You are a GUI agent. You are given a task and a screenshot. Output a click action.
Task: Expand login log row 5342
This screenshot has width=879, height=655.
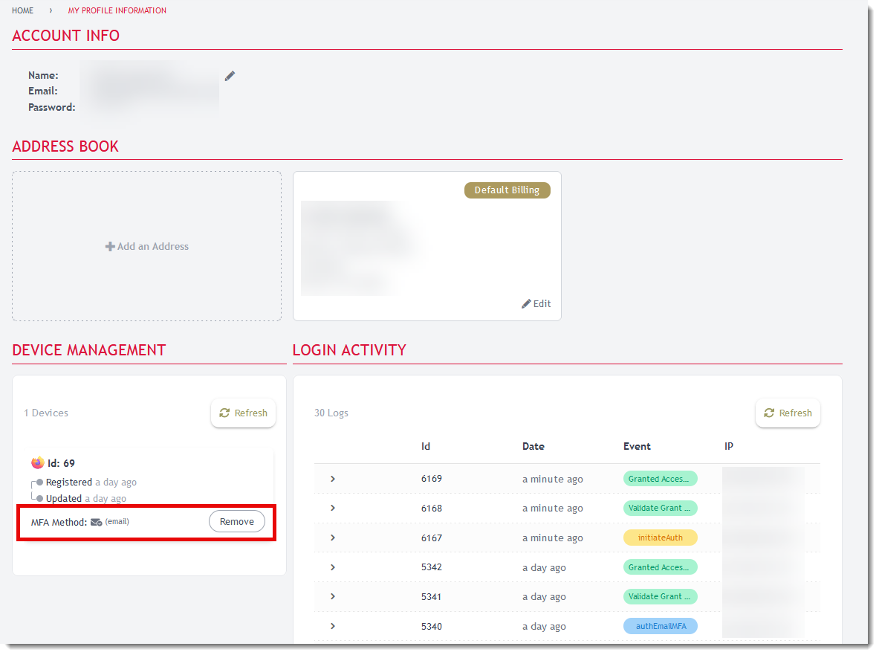coord(332,567)
